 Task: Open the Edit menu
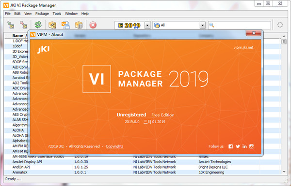point(17,14)
